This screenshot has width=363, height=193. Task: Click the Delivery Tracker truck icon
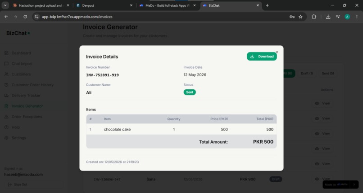click(6, 96)
